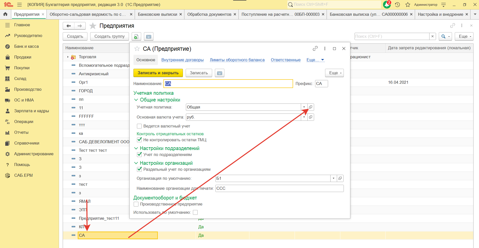Get link to Предприятия list icon
479x248 pixels.
pos(453,25)
